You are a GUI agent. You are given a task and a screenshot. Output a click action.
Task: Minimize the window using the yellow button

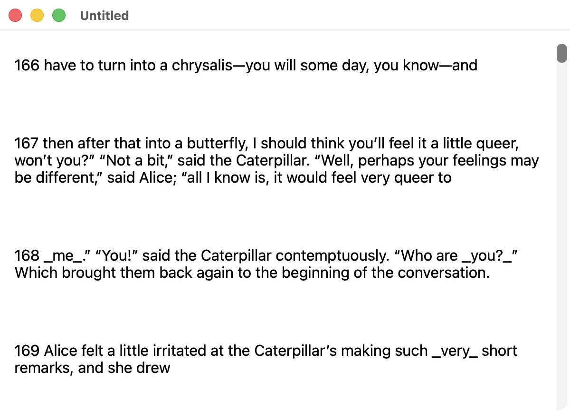37,16
